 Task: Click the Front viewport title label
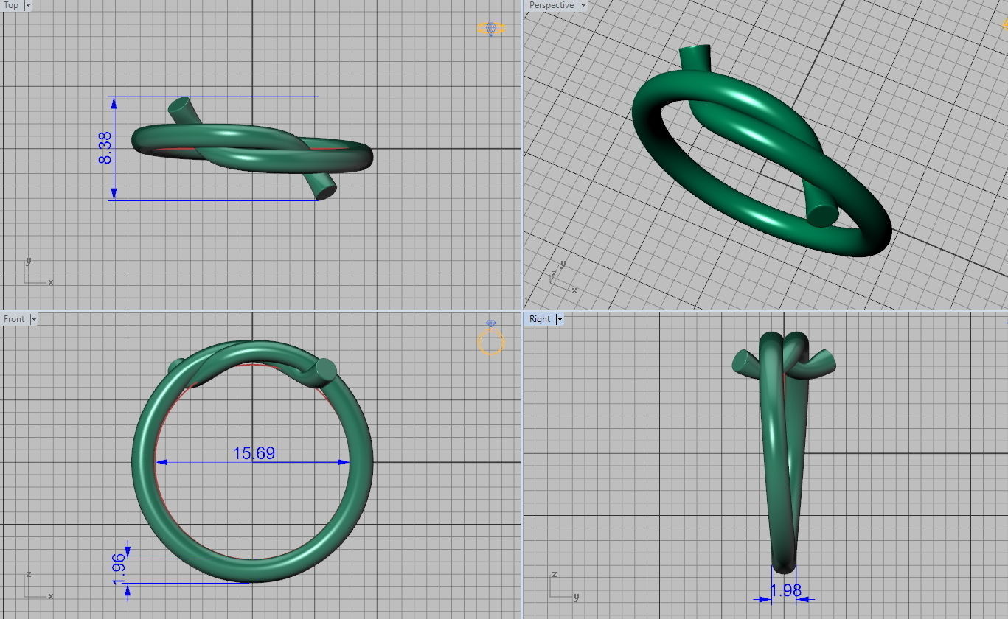pyautogui.click(x=14, y=319)
